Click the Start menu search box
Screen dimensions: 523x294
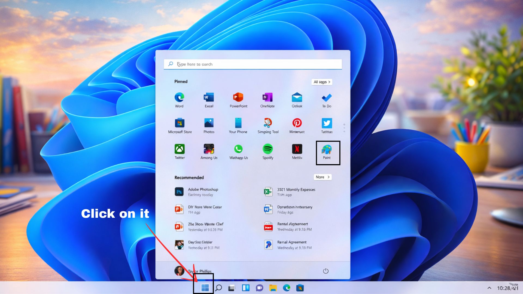pos(253,64)
